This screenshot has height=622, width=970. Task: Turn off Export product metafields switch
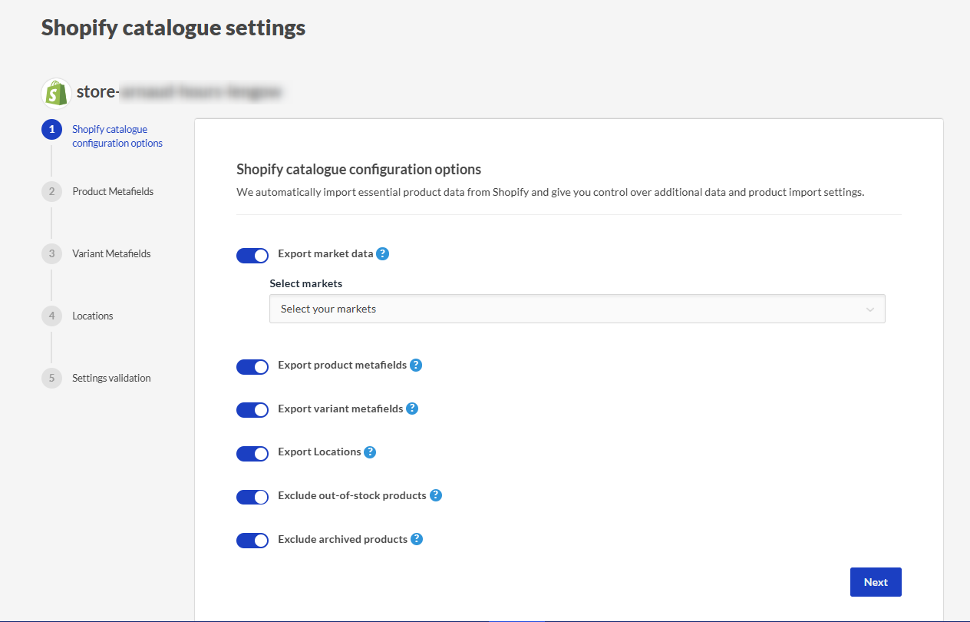(x=252, y=366)
